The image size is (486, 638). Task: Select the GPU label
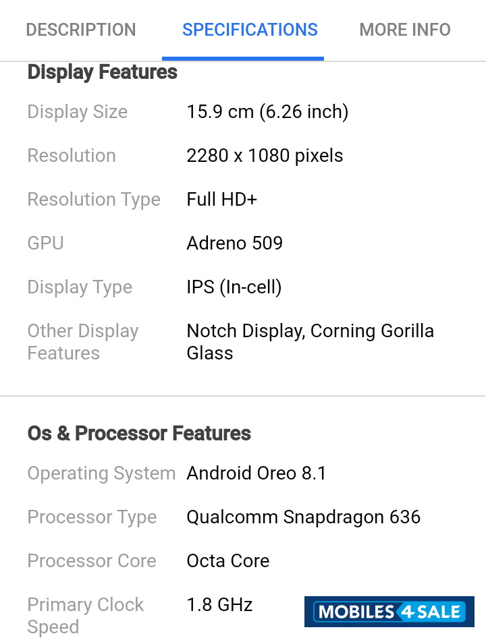point(45,243)
